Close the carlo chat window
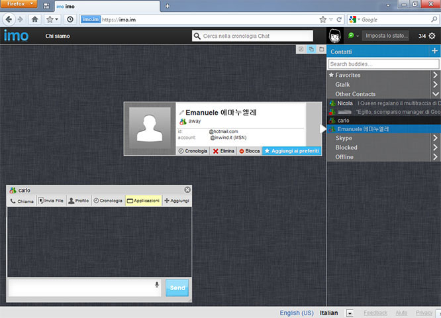441x318 pixels. 187,190
